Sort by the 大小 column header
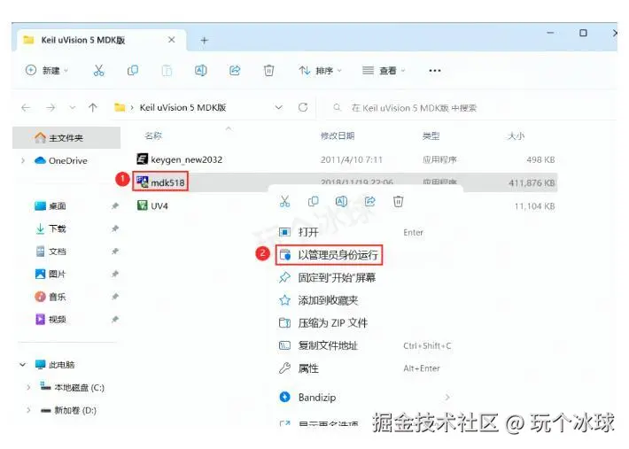The width and height of the screenshot is (629, 449). tap(516, 135)
